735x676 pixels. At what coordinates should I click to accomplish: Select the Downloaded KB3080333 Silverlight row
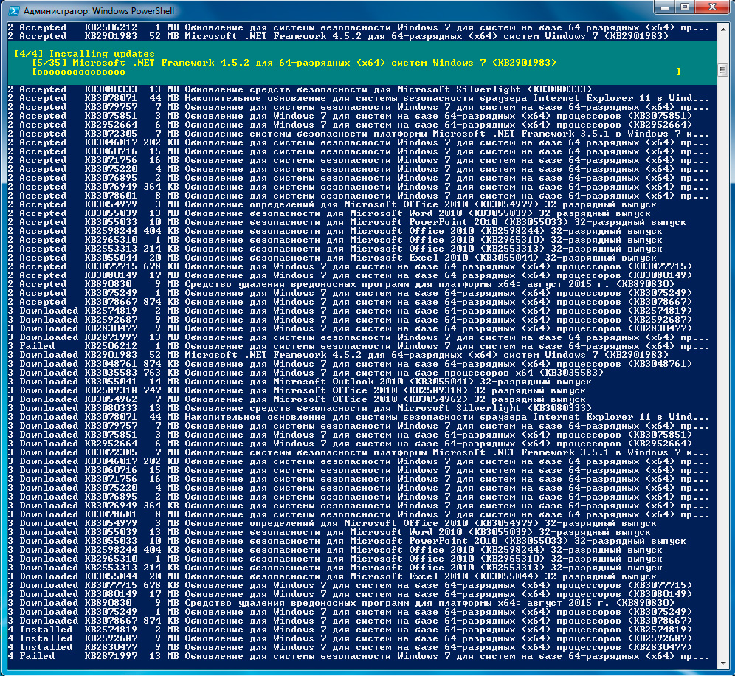300,408
